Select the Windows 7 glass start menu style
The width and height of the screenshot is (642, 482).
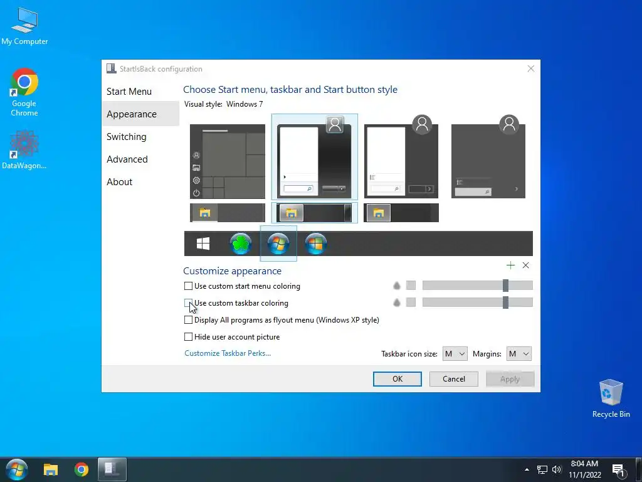pyautogui.click(x=315, y=157)
